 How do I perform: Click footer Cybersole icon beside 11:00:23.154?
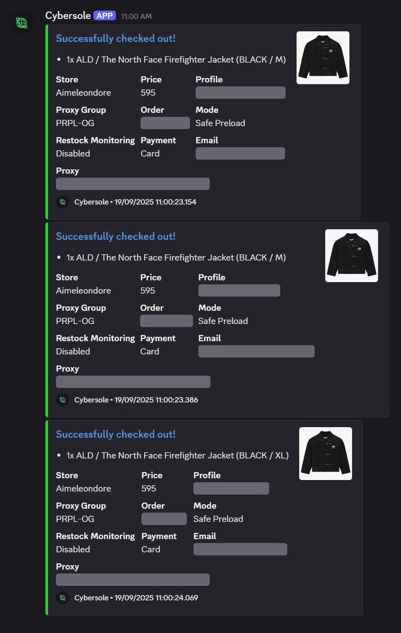click(x=63, y=202)
